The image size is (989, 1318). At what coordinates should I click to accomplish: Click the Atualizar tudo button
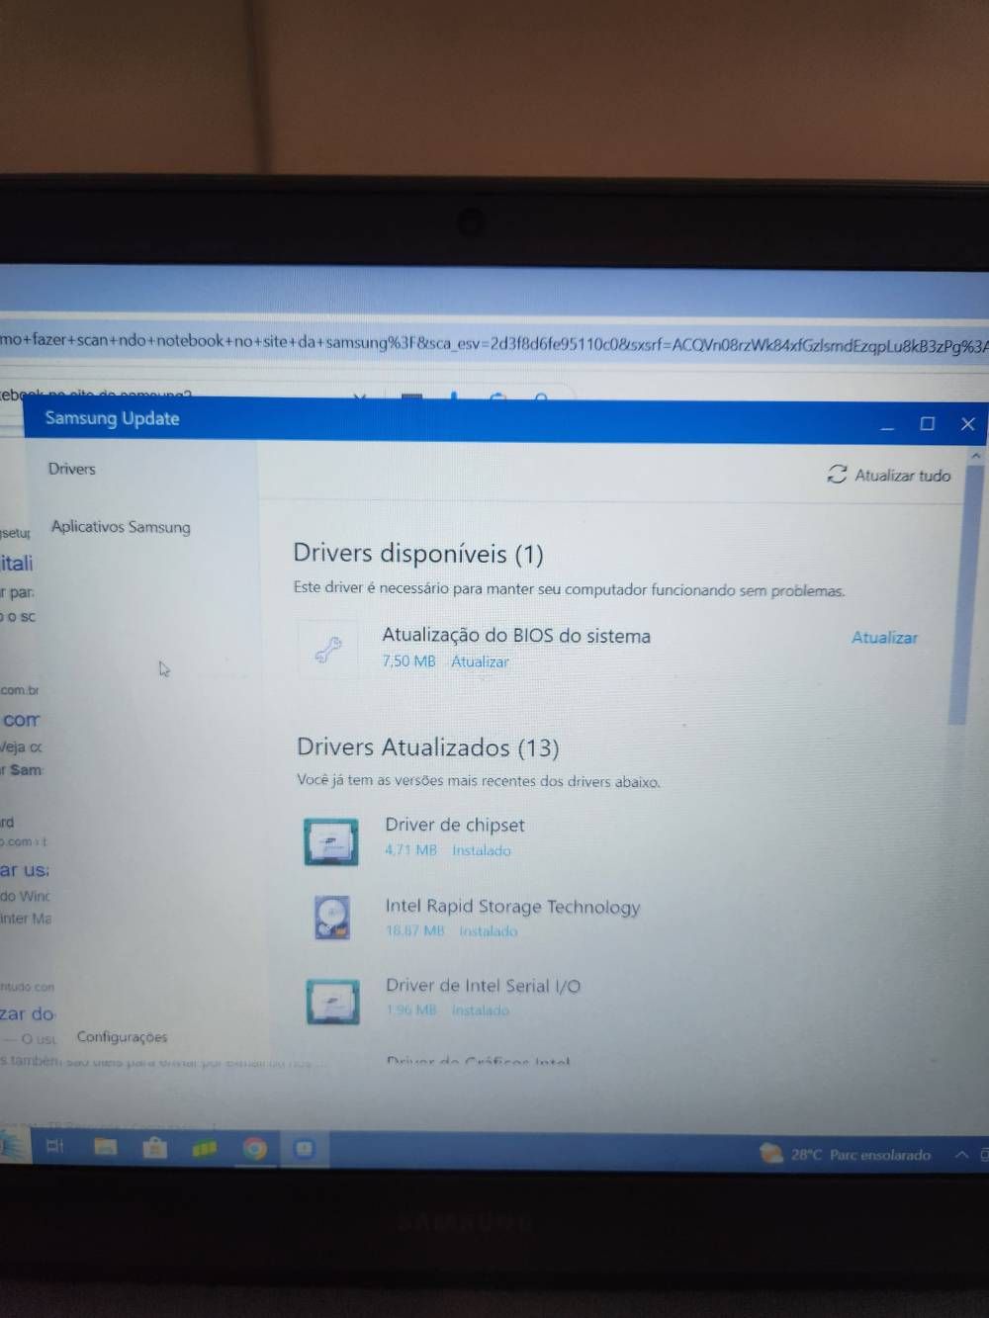click(900, 476)
